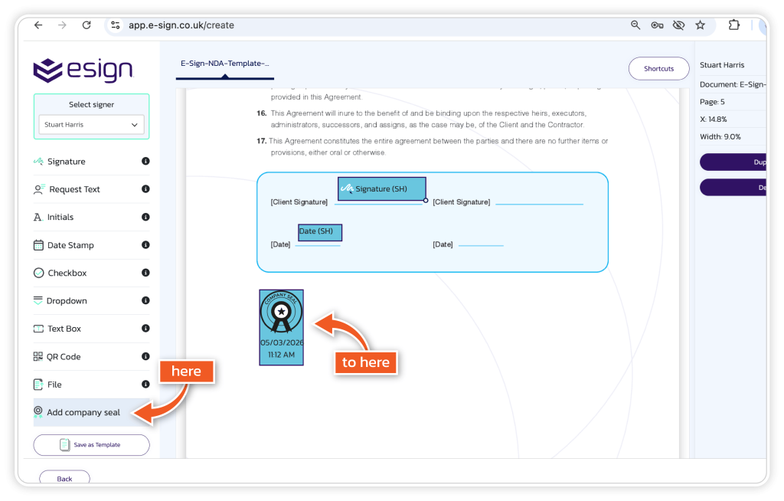Open the E-Sign-NDA-Template document tab

click(x=224, y=64)
